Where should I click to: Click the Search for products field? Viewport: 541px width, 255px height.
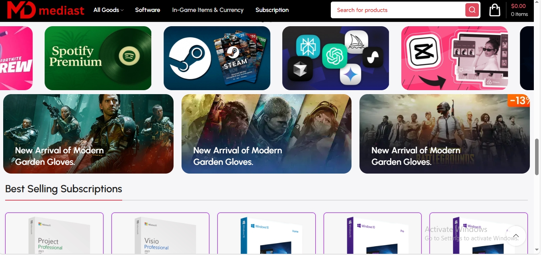[x=398, y=10]
